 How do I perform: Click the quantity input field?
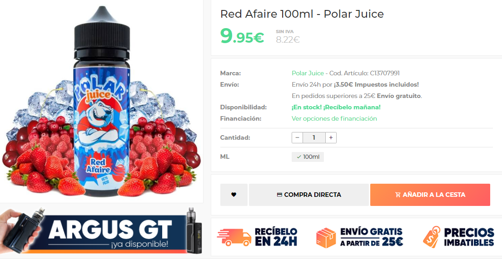314,138
